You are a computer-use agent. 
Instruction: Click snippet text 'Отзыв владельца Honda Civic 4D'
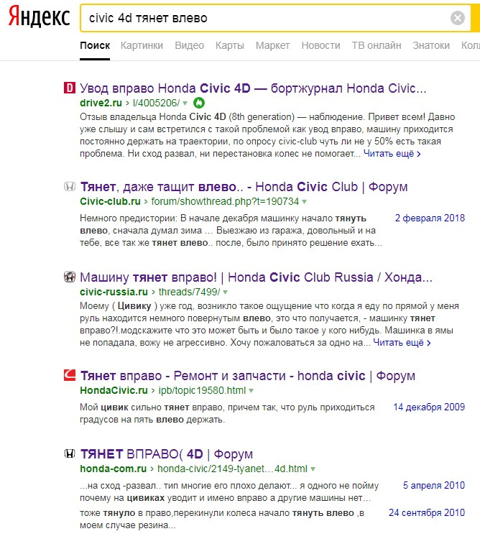(152, 117)
